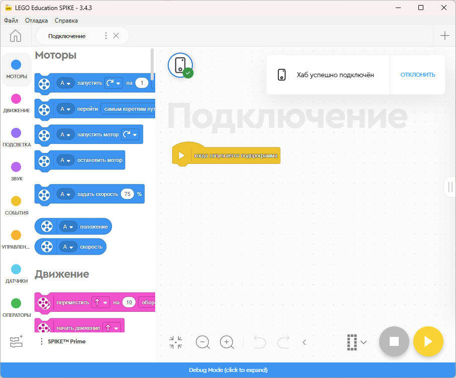456x378 pixels.
Task: Expand the Debug Mode bar
Action: click(228, 370)
